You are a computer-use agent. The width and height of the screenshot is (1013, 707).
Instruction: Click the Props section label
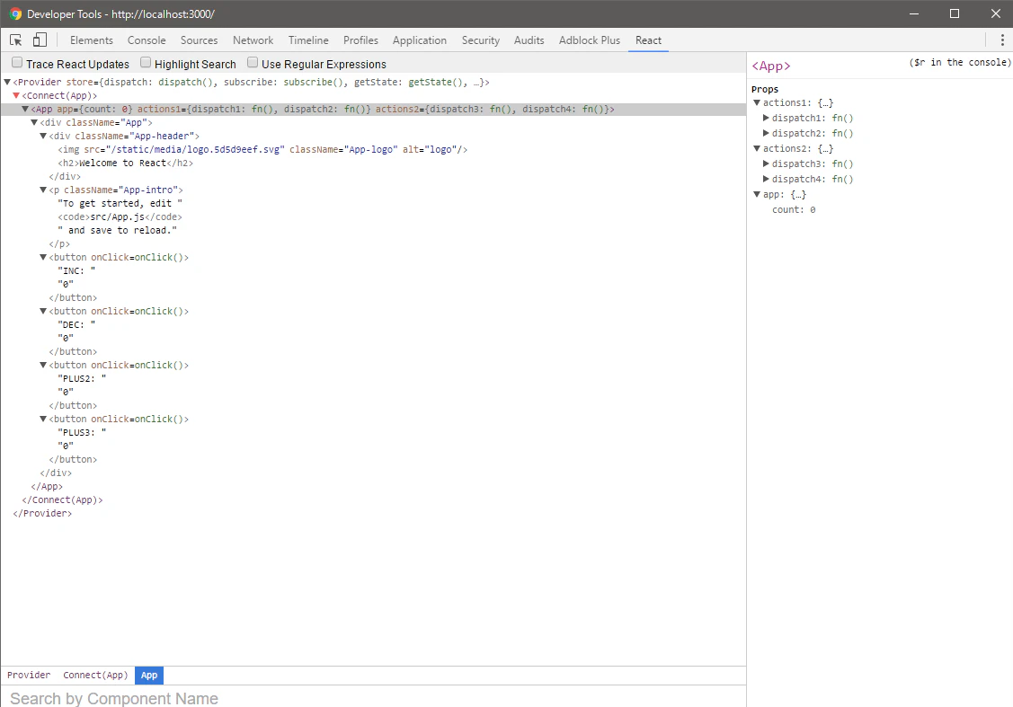(765, 89)
